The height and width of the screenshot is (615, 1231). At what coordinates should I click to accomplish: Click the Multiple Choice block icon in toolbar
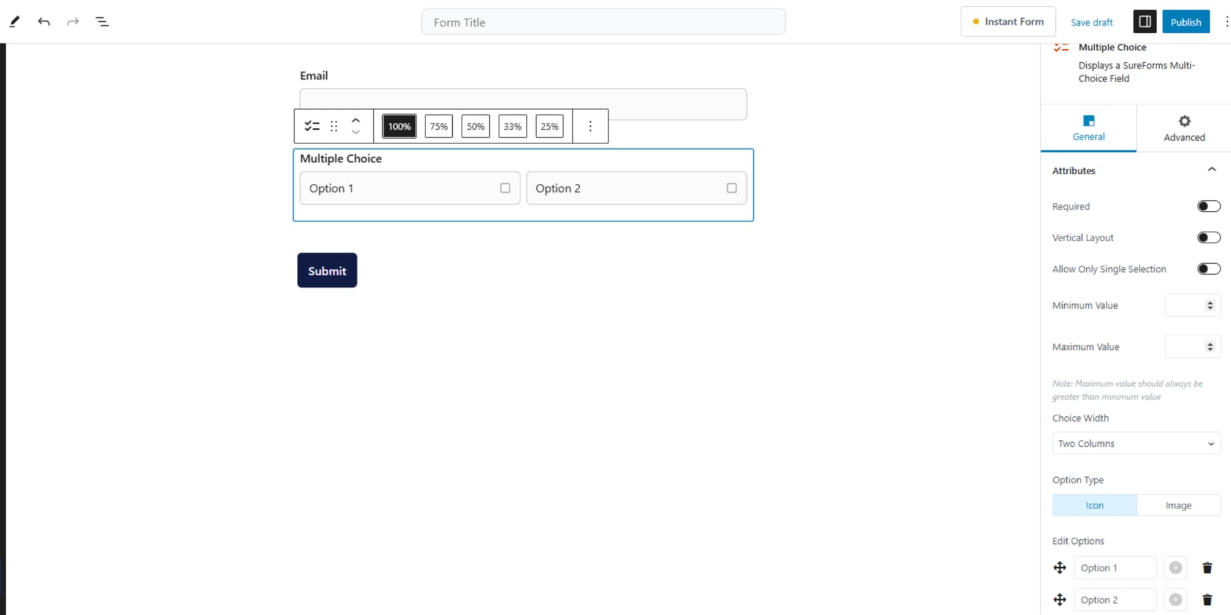point(312,126)
